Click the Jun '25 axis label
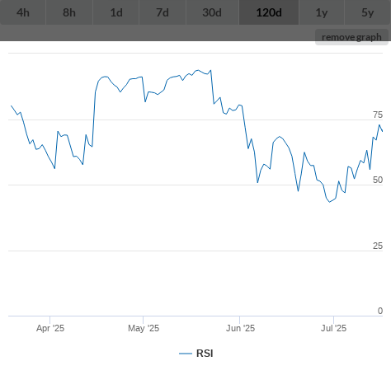This screenshot has height=375, width=391. (x=240, y=328)
